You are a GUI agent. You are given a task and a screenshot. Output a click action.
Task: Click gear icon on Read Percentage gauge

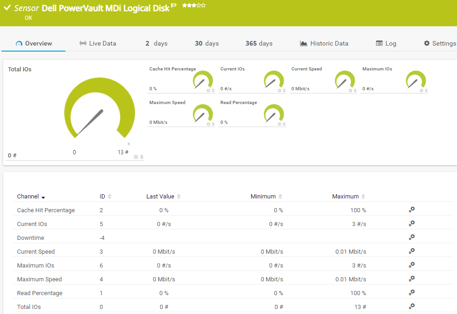click(279, 124)
